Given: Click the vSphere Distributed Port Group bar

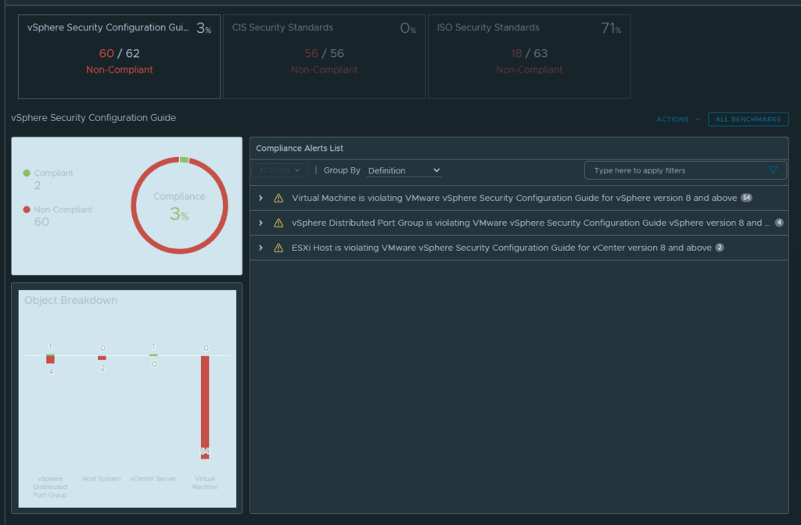Looking at the screenshot, I should pos(50,359).
